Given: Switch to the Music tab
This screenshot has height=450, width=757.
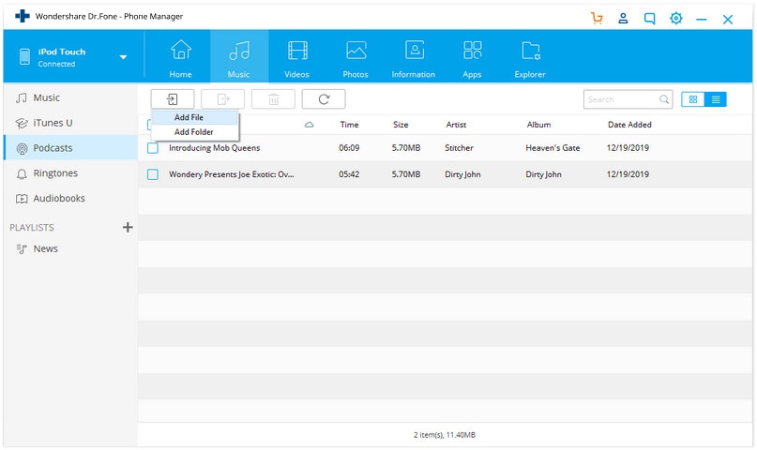Looking at the screenshot, I should coord(239,58).
